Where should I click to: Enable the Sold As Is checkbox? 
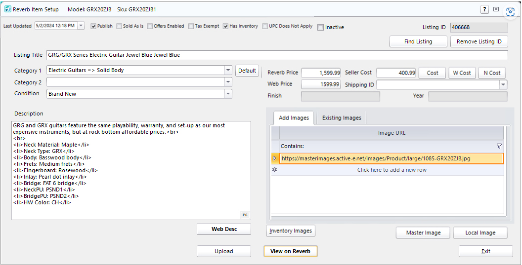point(119,26)
